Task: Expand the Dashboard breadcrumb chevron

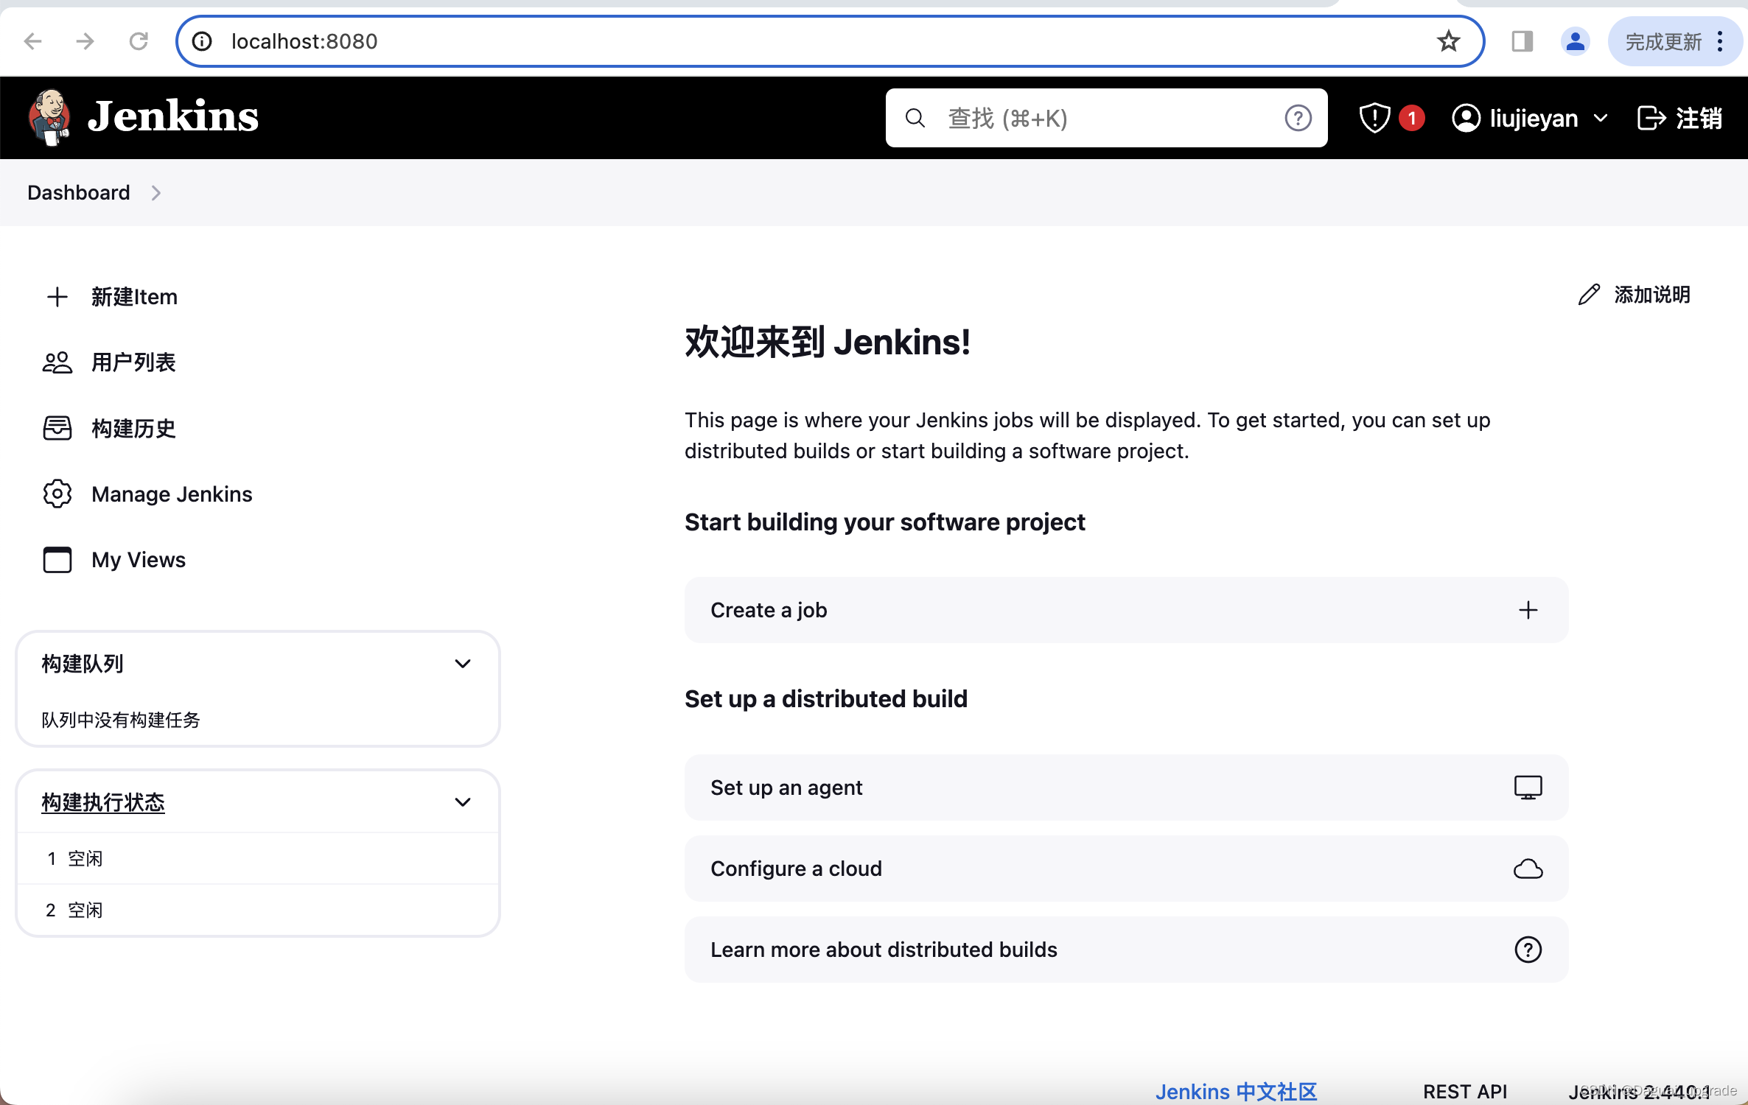Action: [x=155, y=193]
